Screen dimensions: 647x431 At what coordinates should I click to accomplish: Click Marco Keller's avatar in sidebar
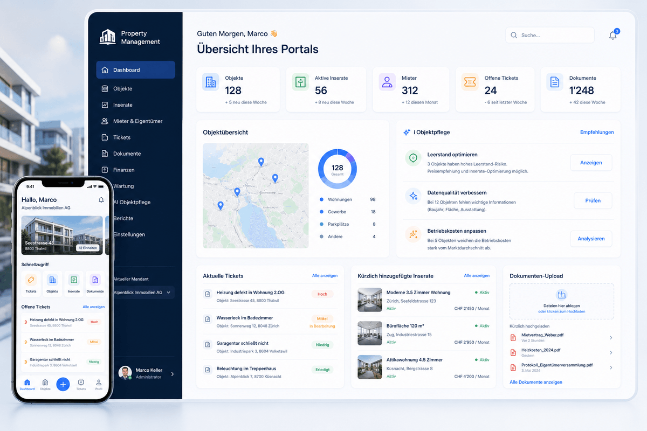(125, 373)
